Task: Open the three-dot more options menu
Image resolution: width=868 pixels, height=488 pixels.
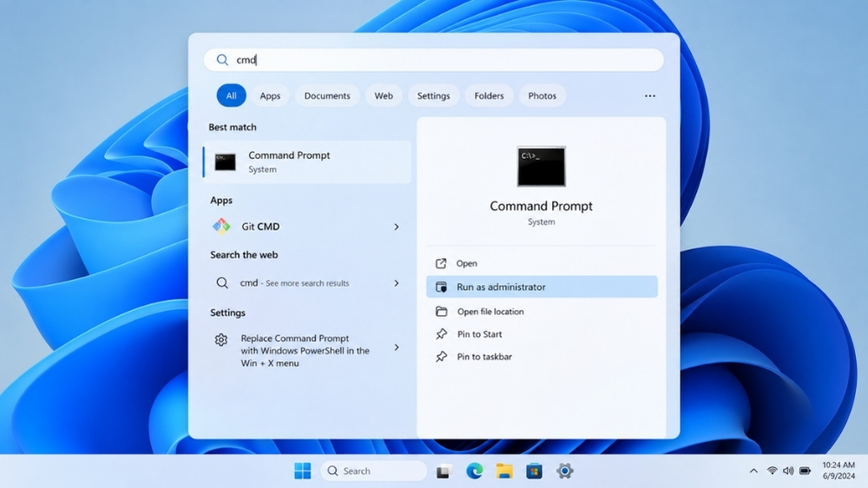Action: [650, 96]
